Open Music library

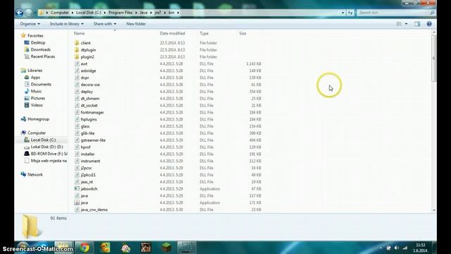point(36,91)
